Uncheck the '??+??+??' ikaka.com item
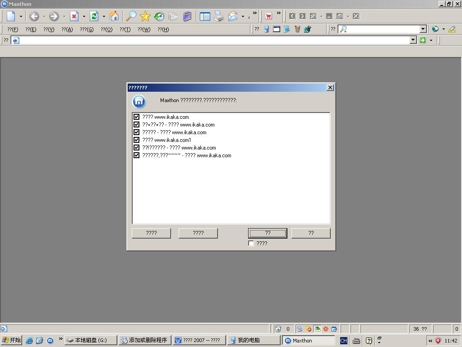Screen dimensions: 462x347 tap(136, 125)
